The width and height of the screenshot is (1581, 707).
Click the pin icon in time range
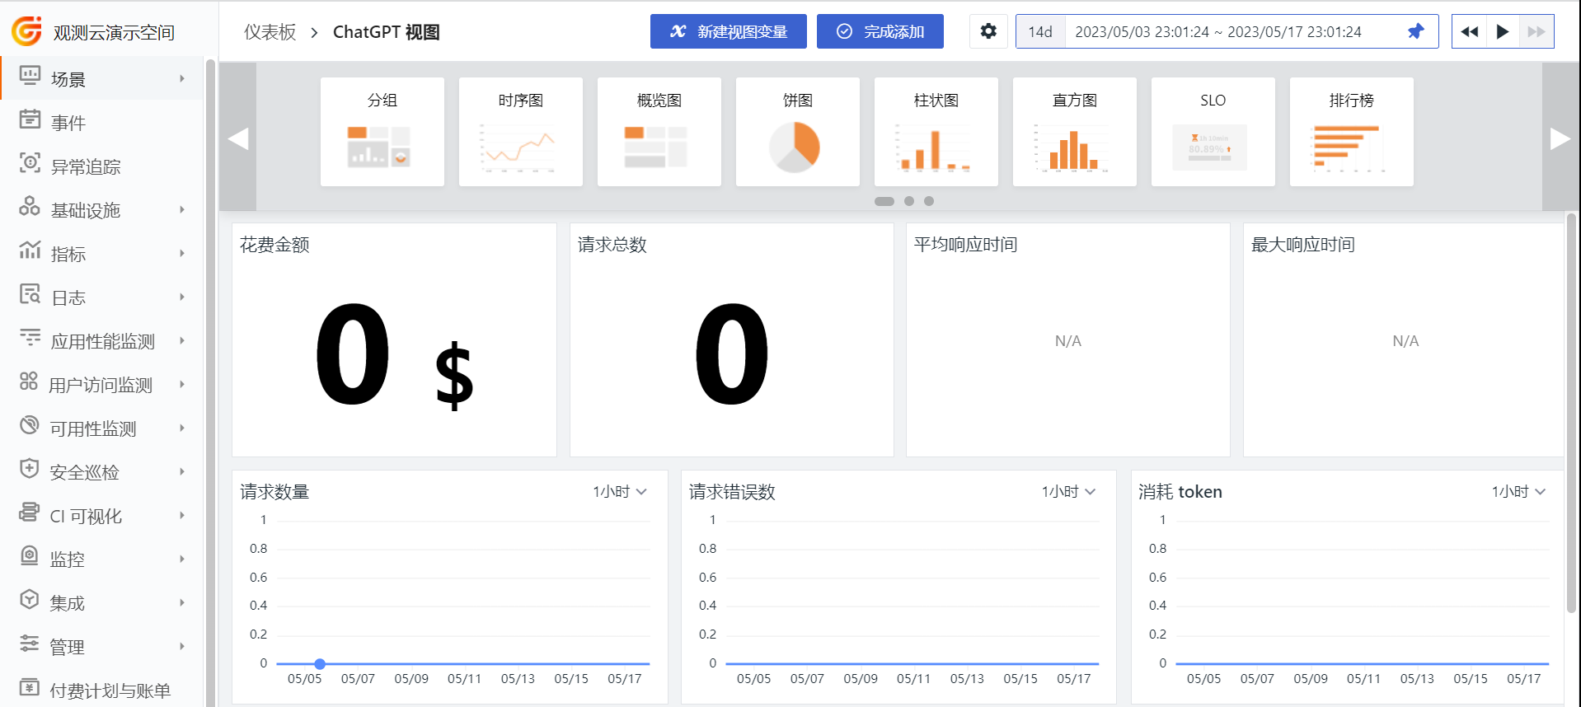pyautogui.click(x=1415, y=31)
